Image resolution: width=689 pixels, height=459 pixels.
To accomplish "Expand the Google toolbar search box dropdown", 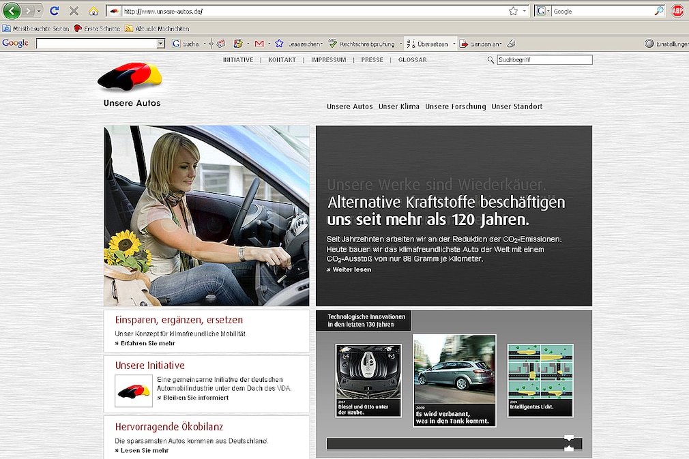I will (x=161, y=44).
